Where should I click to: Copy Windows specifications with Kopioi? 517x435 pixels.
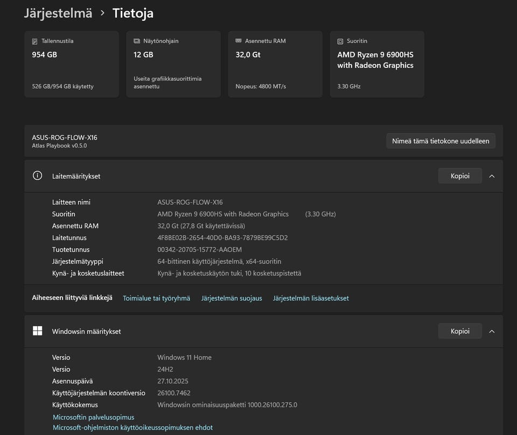tap(459, 331)
